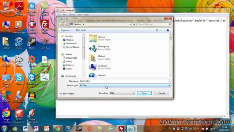Open the File menu in Notepad

(59, 15)
